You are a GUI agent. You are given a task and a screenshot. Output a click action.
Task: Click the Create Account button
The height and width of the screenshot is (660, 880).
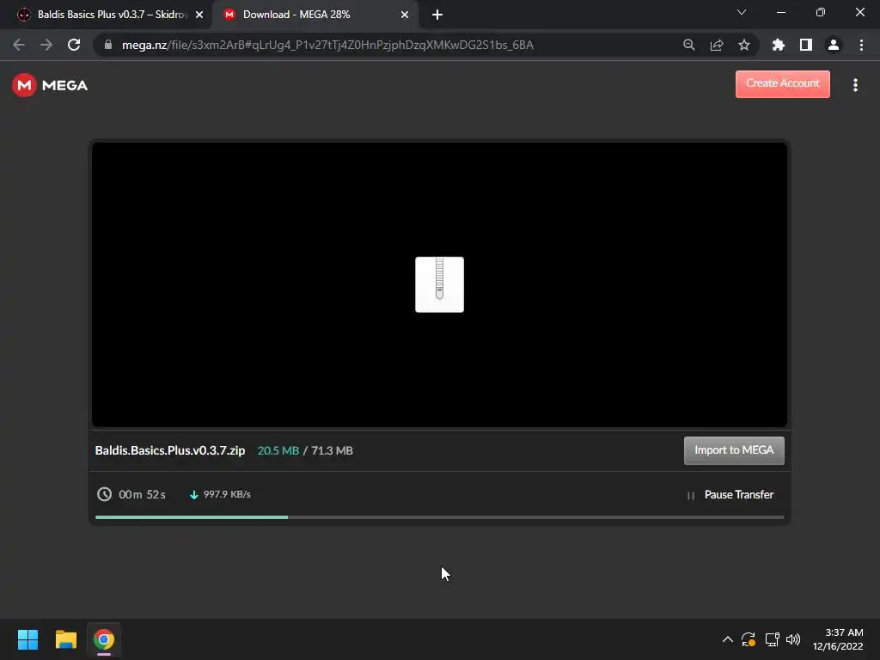coord(782,83)
